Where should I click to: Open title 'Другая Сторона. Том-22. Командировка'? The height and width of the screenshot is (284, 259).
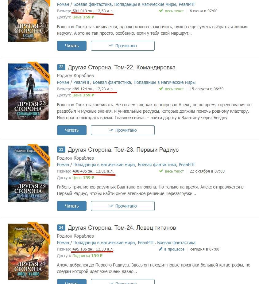(122, 67)
